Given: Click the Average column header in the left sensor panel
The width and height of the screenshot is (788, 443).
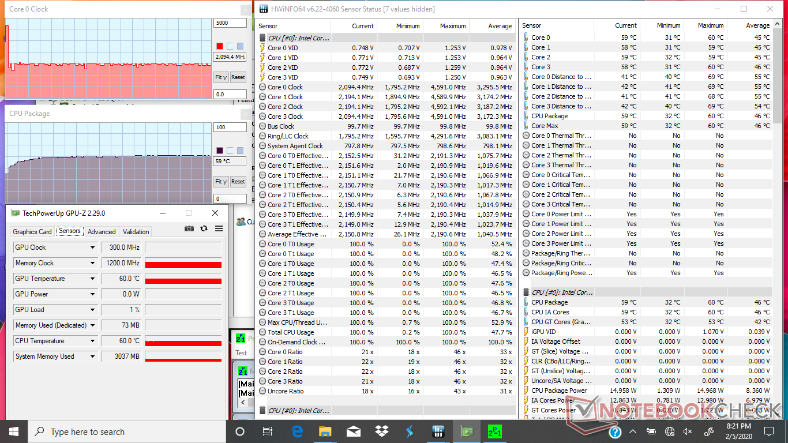Looking at the screenshot, I should [x=493, y=26].
